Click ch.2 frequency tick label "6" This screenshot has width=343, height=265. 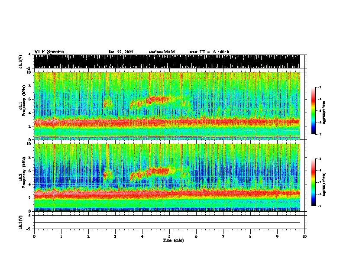pyautogui.click(x=31, y=171)
